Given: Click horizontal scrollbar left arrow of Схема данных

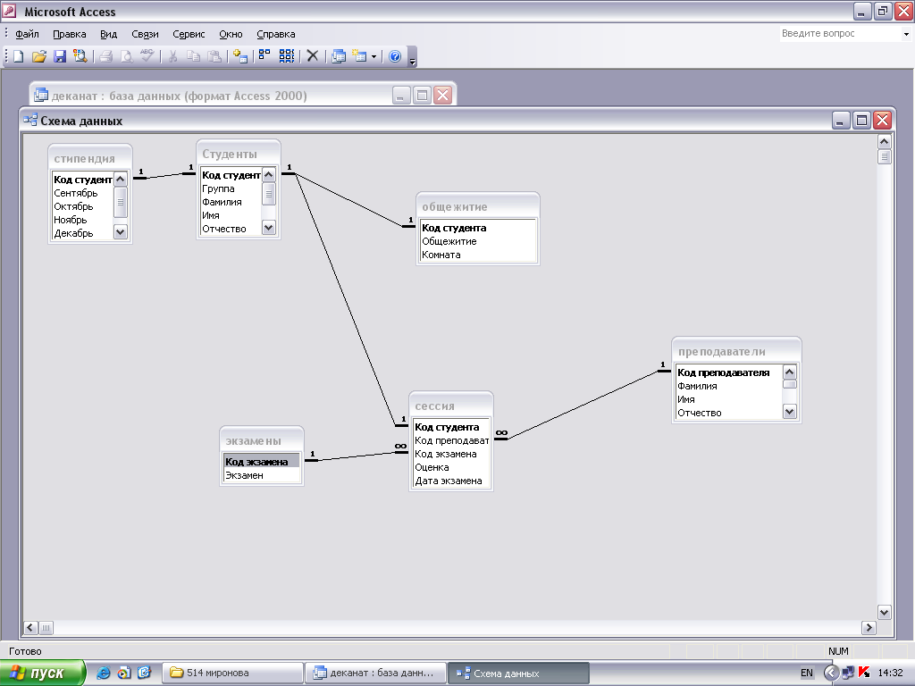Looking at the screenshot, I should [31, 628].
